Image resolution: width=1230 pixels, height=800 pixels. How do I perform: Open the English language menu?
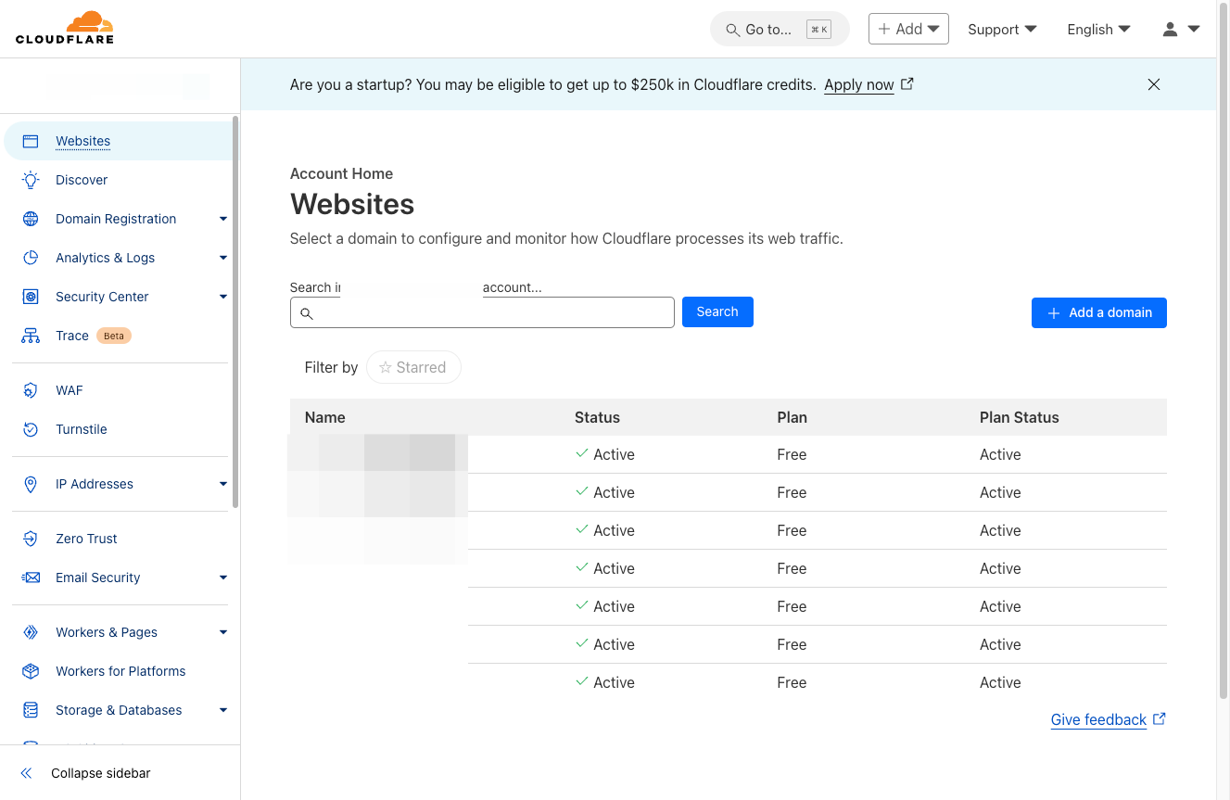1098,29
